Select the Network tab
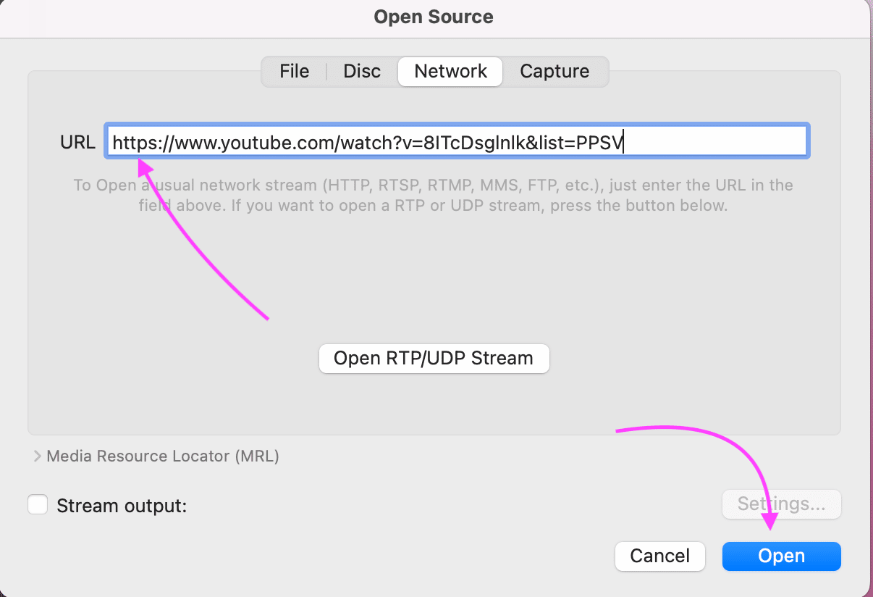873x597 pixels. tap(450, 71)
